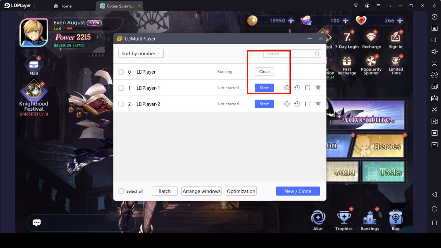This screenshot has height=248, width=441.
Task: Open the Popularity Spinner icon
Action: 371,65
